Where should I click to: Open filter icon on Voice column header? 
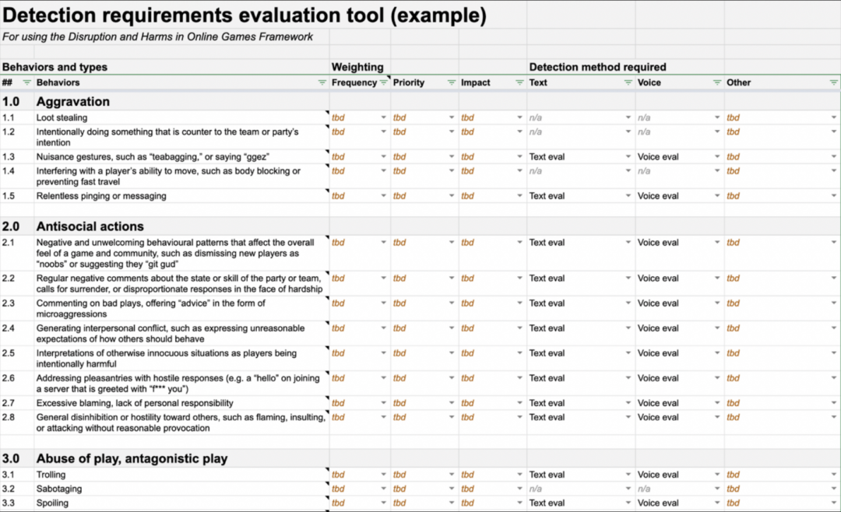coord(717,82)
